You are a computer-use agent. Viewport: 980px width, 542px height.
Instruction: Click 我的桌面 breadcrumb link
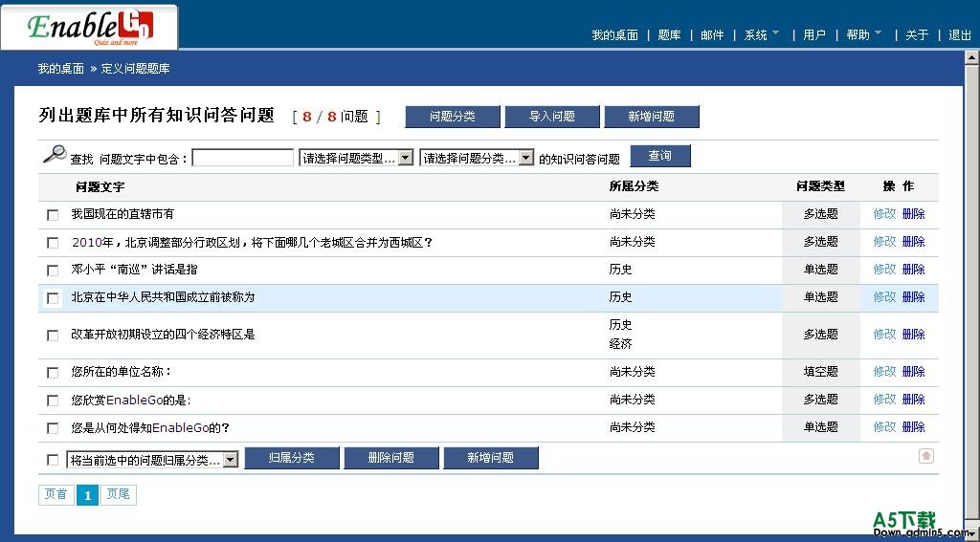coord(60,69)
